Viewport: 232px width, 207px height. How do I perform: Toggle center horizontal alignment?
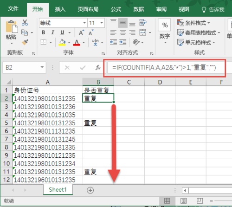click(x=123, y=32)
